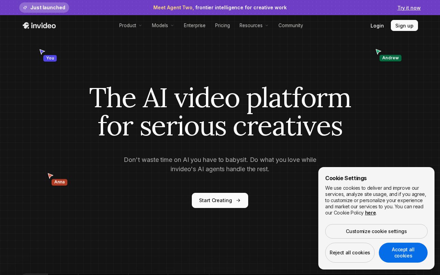The image size is (440, 275).
Task: Click the sparkle icon in Just launched badge
Action: click(25, 8)
